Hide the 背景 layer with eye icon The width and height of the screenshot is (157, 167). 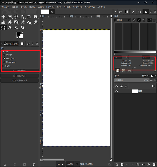point(117,91)
